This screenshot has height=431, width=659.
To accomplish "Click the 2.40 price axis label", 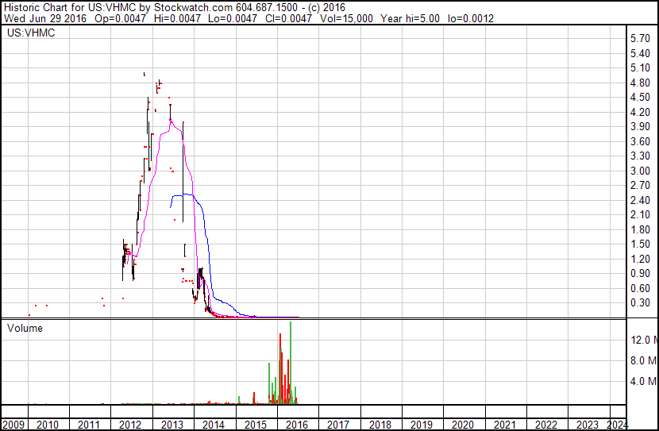I will [x=640, y=200].
